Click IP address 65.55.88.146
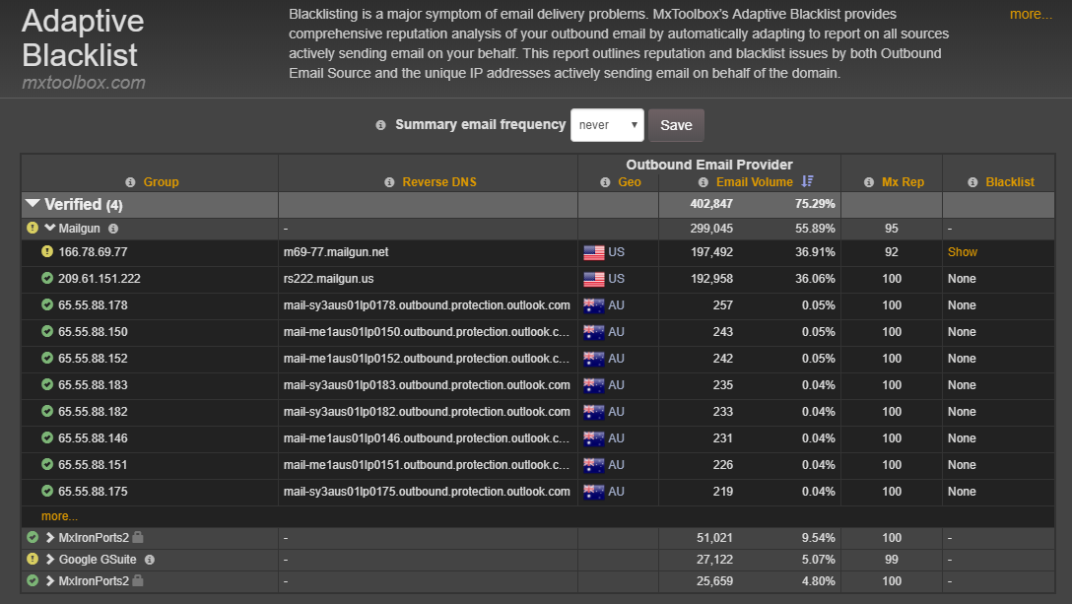Viewport: 1072px width, 604px height. 93,438
